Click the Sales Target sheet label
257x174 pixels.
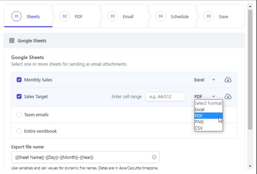click(36, 97)
